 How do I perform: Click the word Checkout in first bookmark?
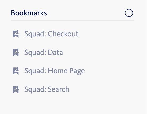click(63, 34)
